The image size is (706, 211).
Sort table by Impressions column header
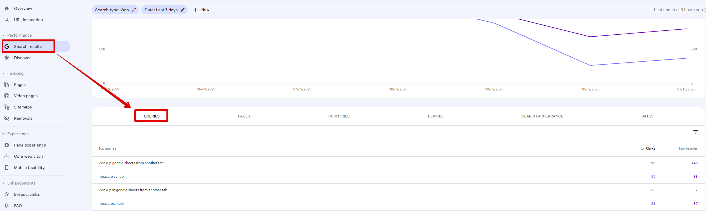tap(688, 148)
